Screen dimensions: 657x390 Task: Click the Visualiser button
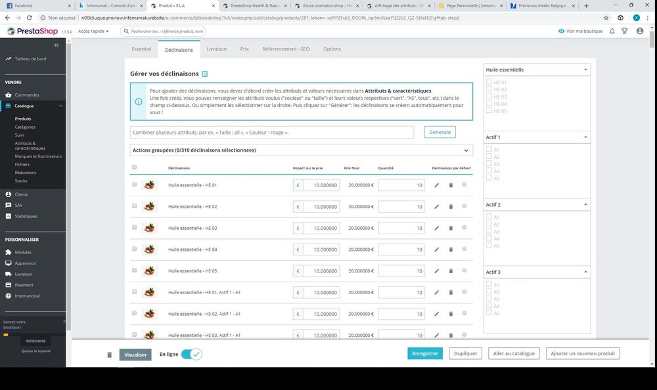point(135,355)
